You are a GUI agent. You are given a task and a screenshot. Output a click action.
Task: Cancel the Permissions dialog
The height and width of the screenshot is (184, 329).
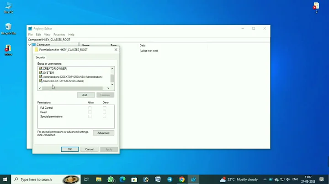coord(90,149)
